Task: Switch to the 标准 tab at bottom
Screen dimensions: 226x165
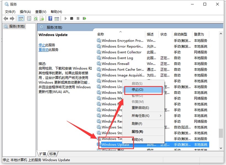Action: 52,154
